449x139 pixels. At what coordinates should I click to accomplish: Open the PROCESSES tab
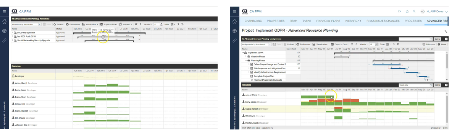(413, 21)
